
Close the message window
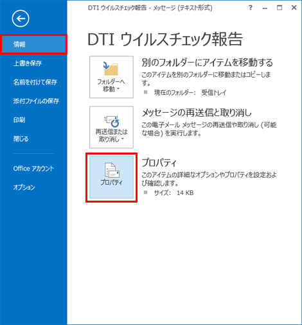(294, 8)
